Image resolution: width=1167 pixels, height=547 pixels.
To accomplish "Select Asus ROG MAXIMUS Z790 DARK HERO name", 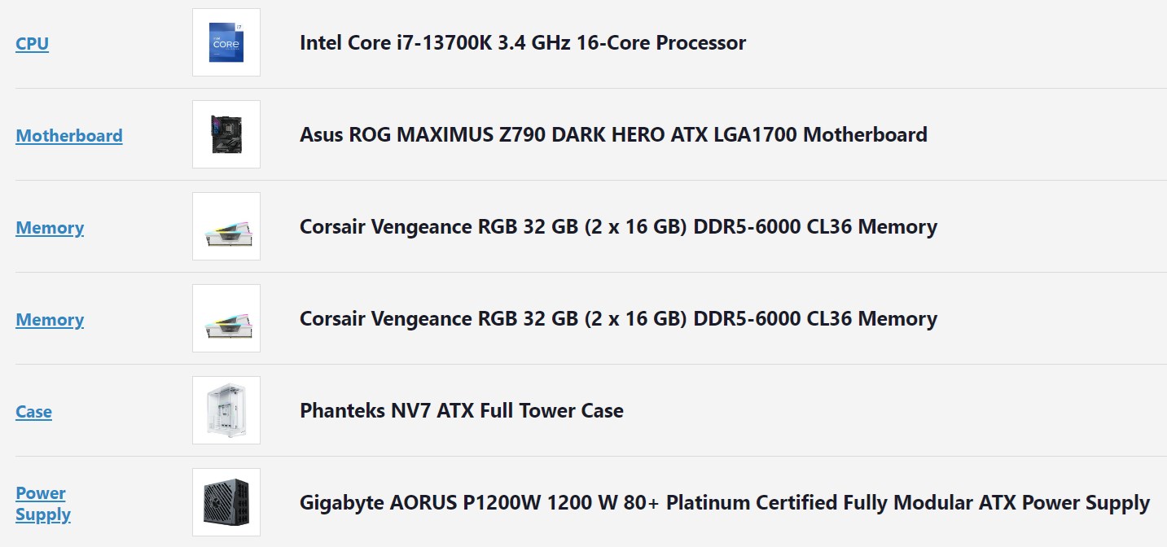I will [x=613, y=134].
